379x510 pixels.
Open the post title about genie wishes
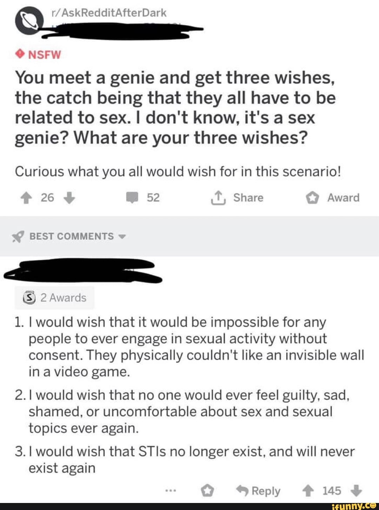click(175, 108)
